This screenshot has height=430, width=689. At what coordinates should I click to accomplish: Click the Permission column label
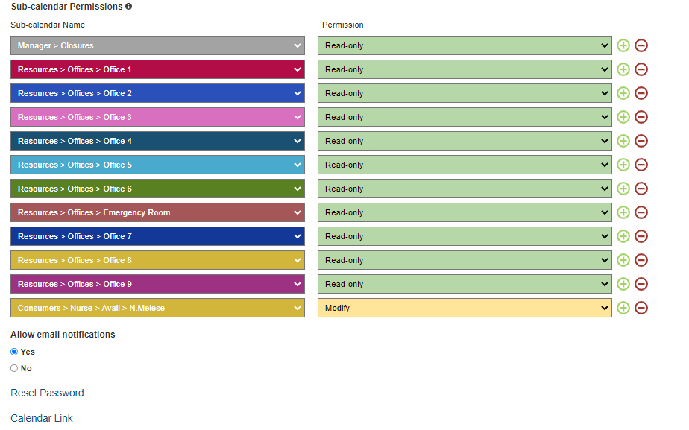pyautogui.click(x=343, y=25)
